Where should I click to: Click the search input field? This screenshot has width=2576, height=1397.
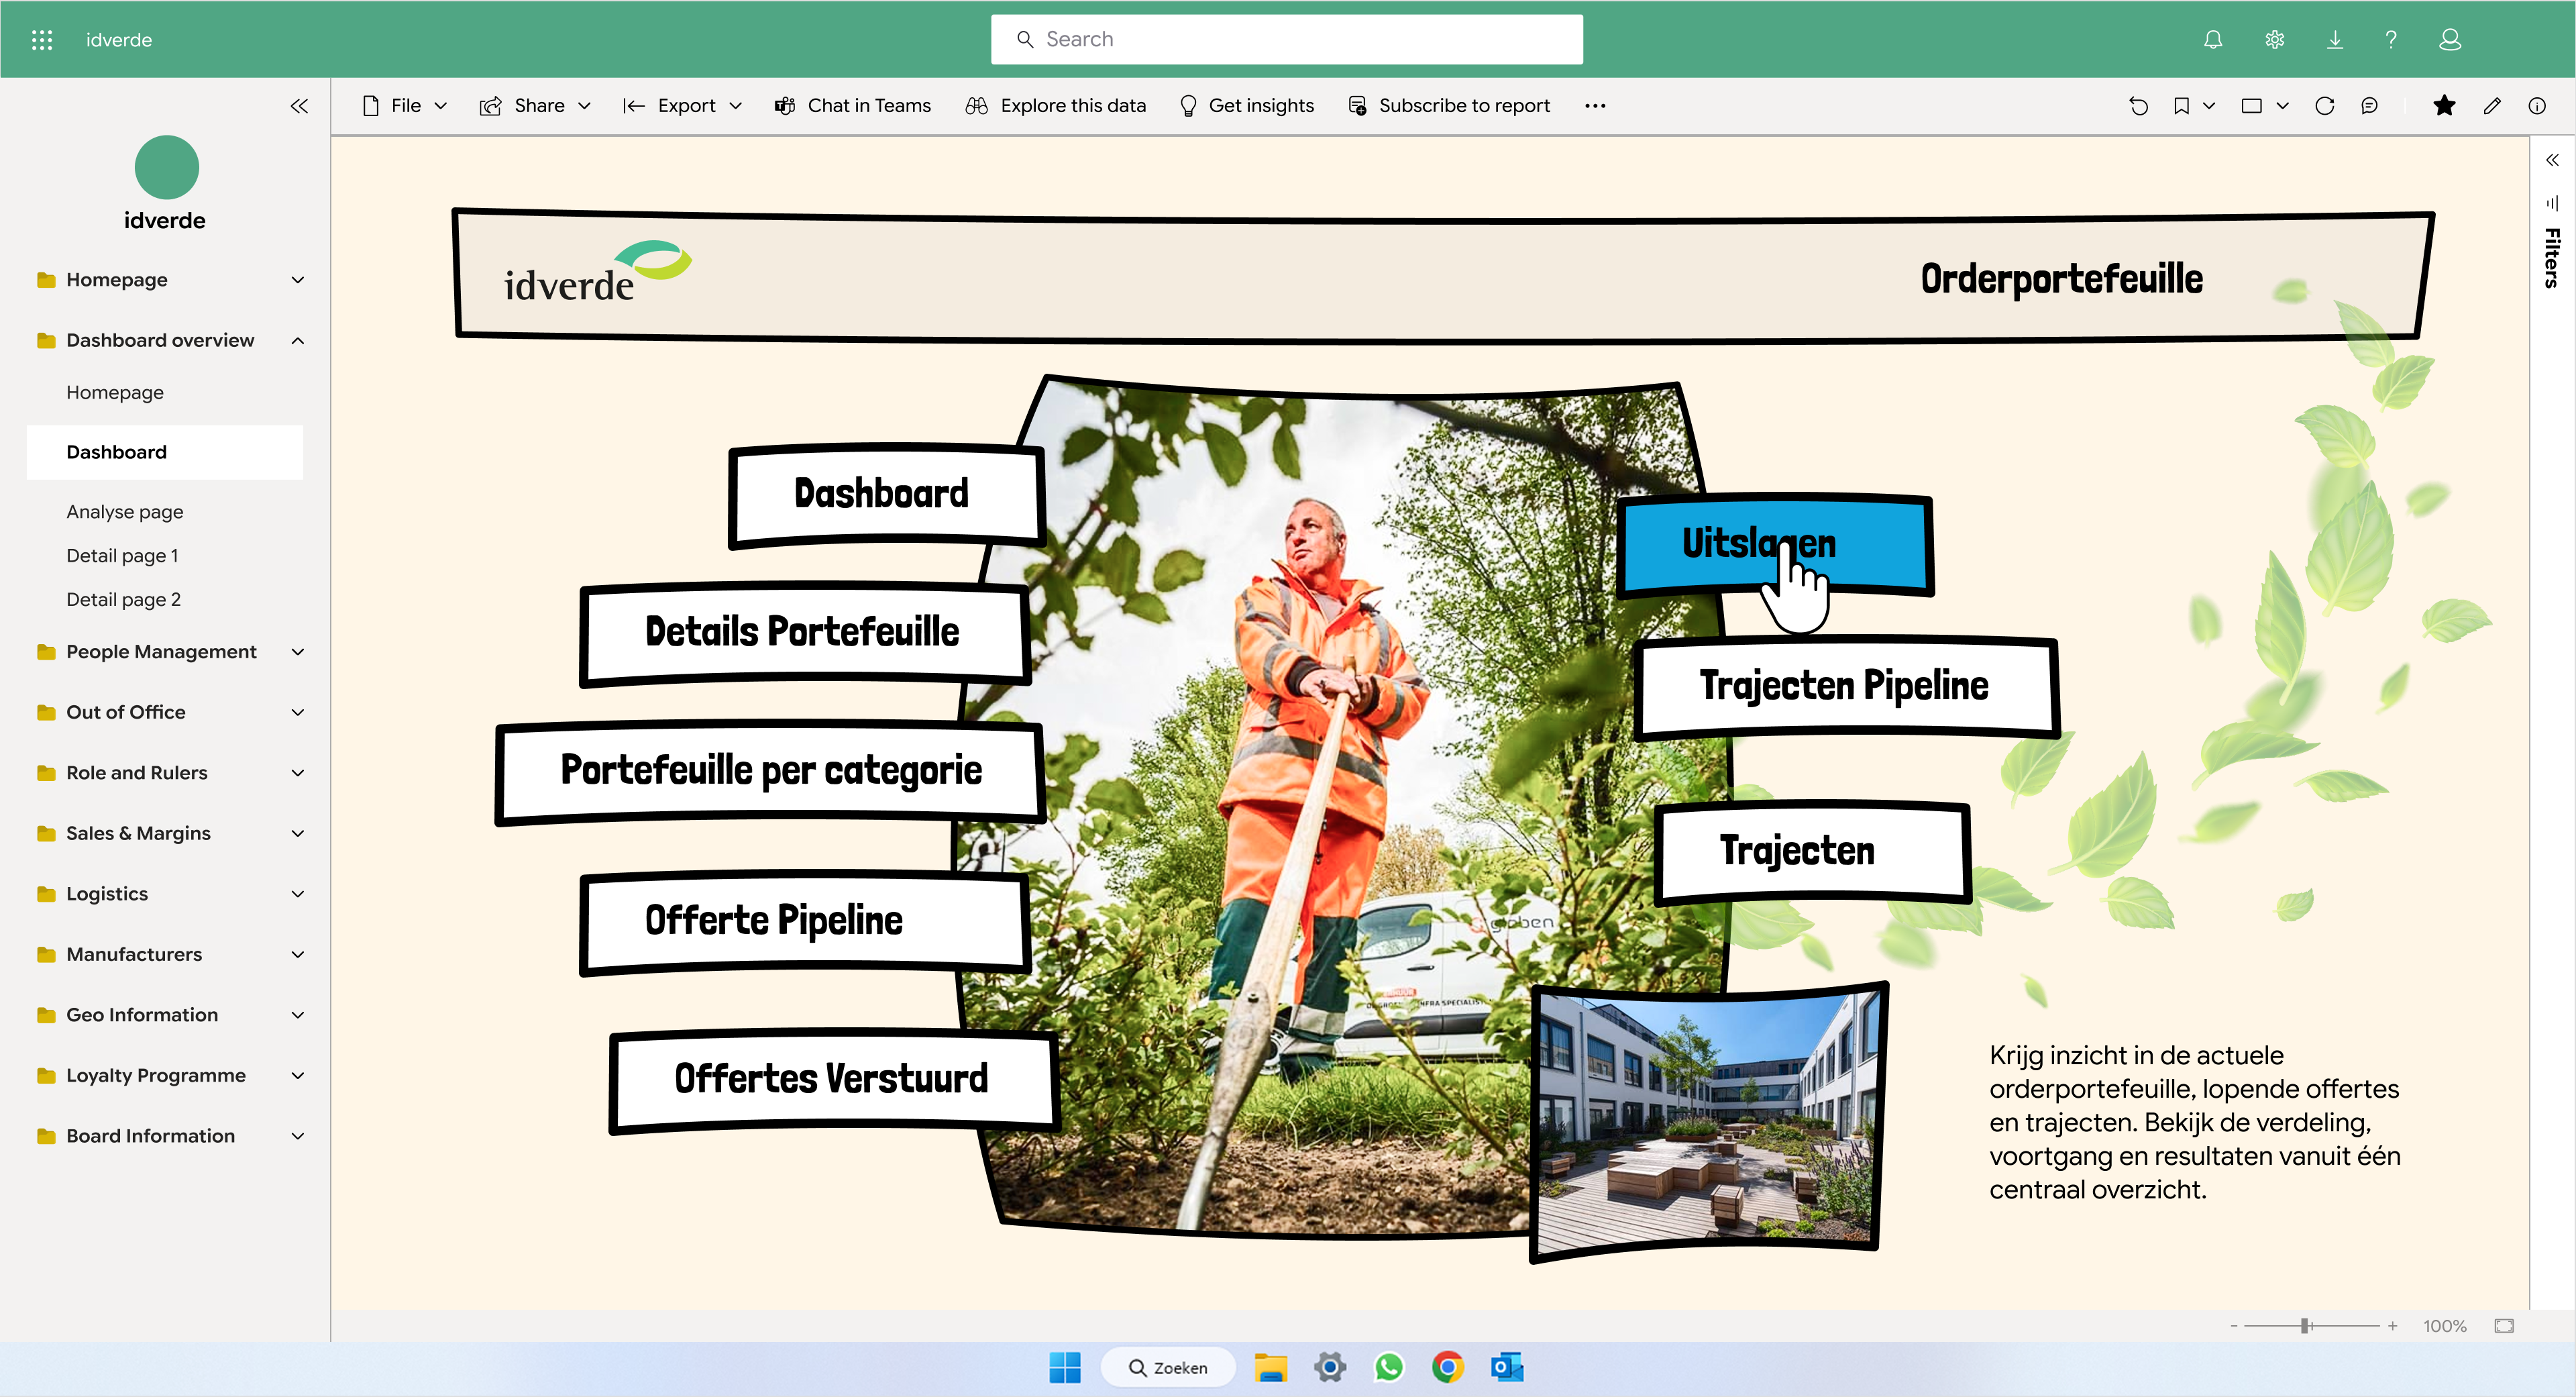click(x=1286, y=40)
